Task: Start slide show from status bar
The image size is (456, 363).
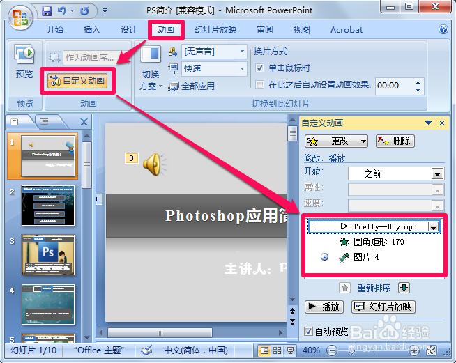Action: [x=290, y=350]
